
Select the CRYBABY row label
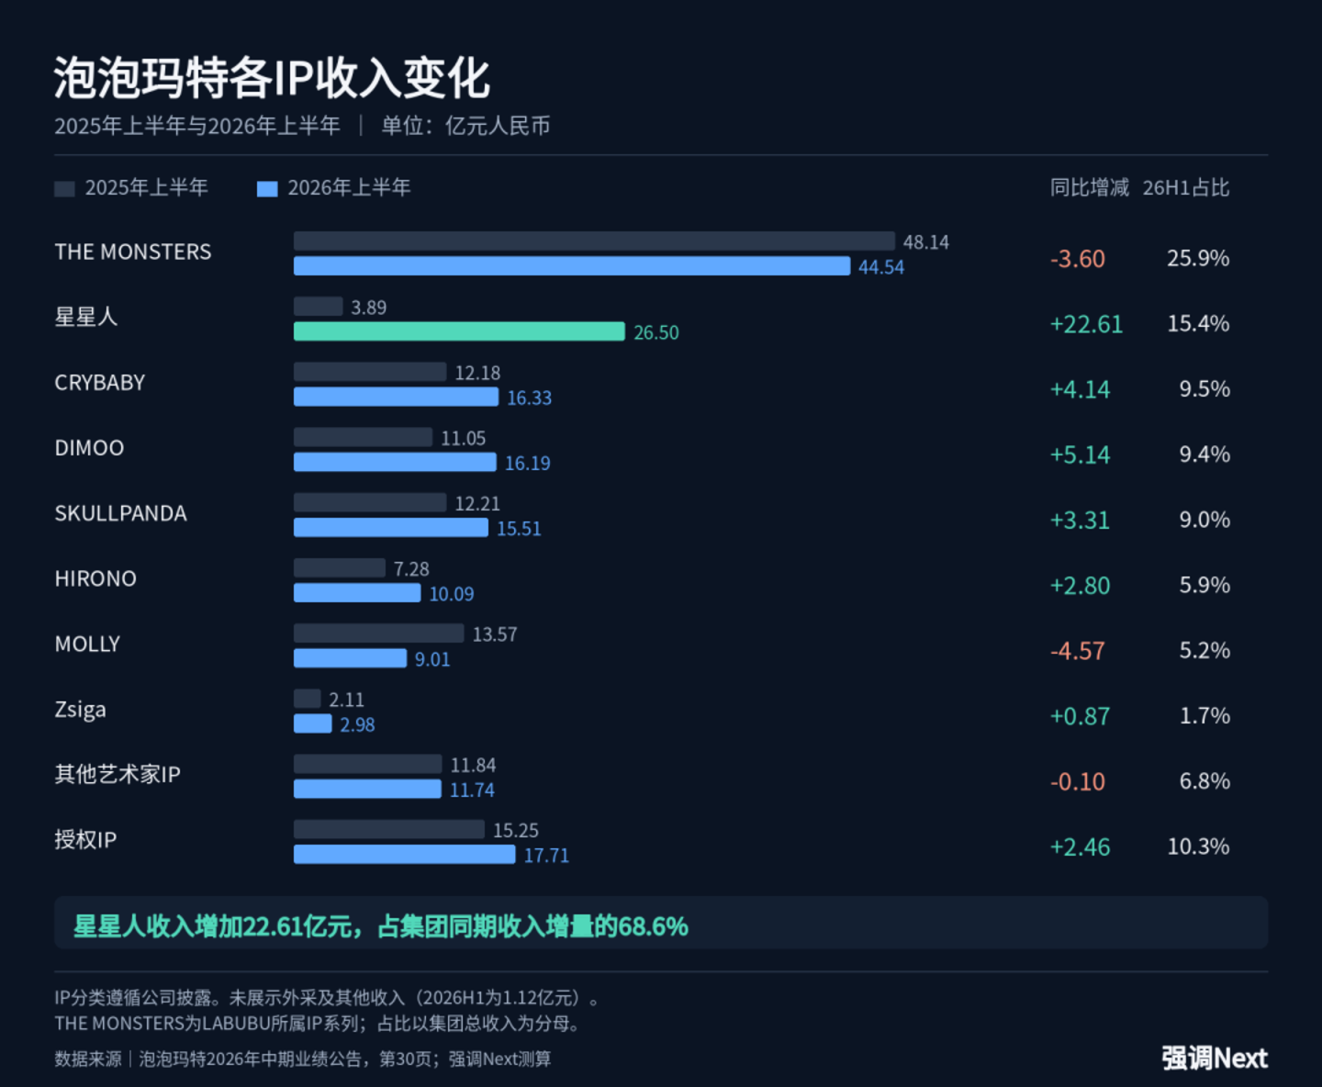[100, 383]
